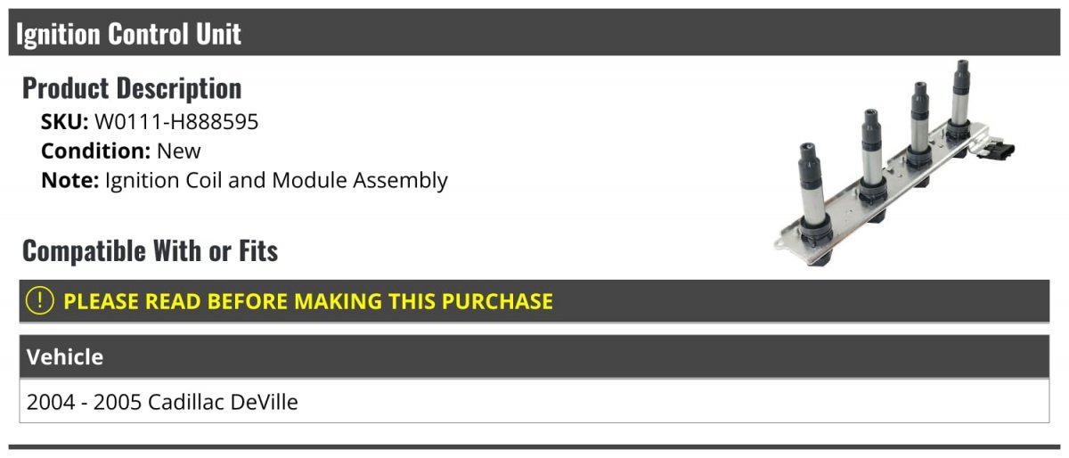Click the leftmost ignition coil in photo
The image size is (1069, 458).
(x=813, y=192)
